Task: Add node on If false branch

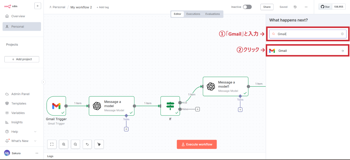Action: (197, 109)
